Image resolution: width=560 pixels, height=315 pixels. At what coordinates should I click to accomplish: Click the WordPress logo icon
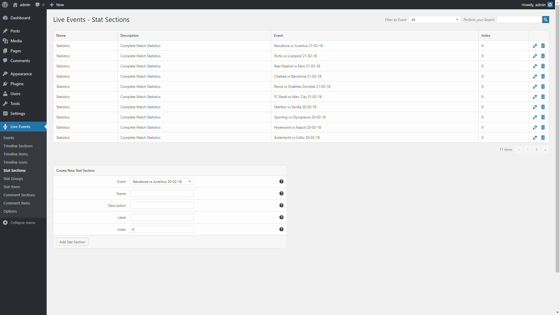[5, 5]
